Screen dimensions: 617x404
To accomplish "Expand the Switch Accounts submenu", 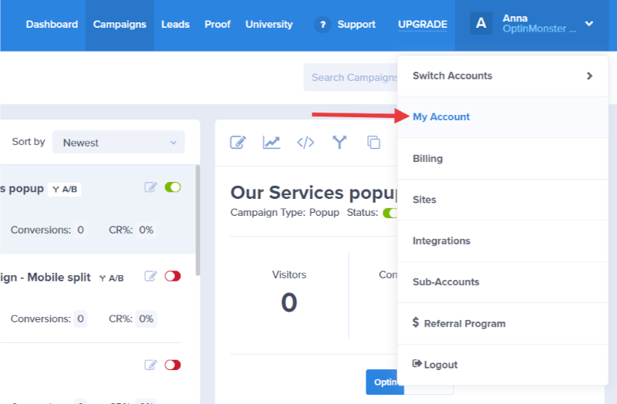I will (x=502, y=76).
